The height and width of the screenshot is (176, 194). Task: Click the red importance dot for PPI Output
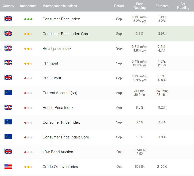(x=25, y=78)
